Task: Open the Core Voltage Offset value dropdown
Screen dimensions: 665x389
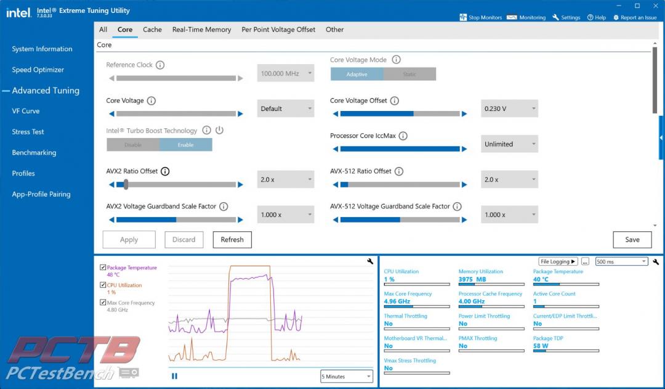Action: [509, 109]
